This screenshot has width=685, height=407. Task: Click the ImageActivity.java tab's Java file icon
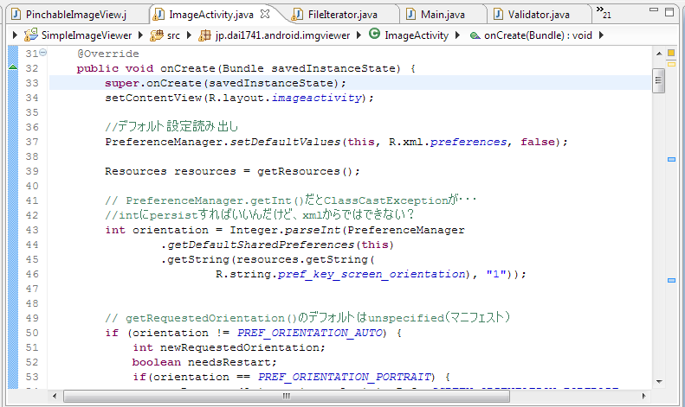pyautogui.click(x=159, y=15)
